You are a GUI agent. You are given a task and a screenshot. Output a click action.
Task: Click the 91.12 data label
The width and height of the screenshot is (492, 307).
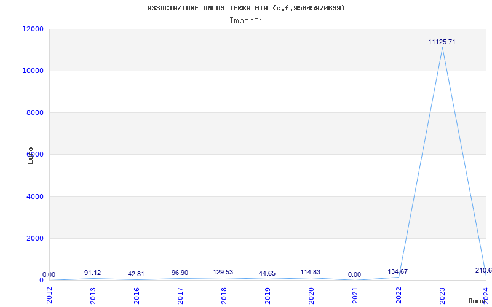click(x=93, y=273)
